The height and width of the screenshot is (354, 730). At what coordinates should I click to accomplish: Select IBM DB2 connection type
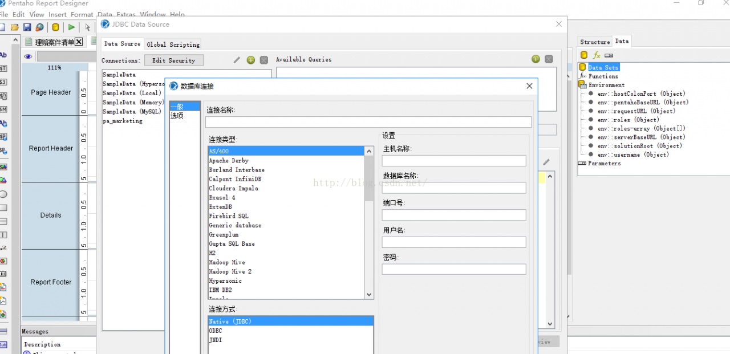point(220,290)
